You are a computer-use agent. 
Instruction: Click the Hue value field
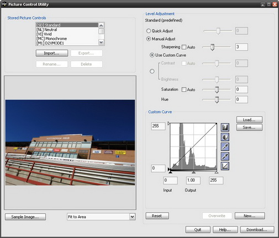(241, 100)
